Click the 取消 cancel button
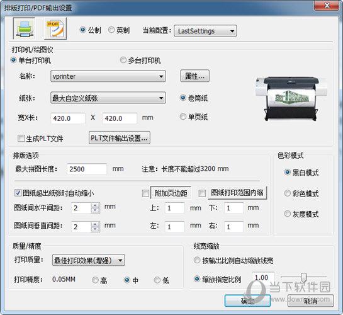343x315 pixels. [x=310, y=301]
